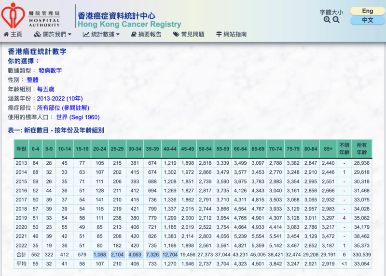Click highlighted total cell 1,068
Image resolution: width=386 pixels, height=276 pixels.
(100, 255)
